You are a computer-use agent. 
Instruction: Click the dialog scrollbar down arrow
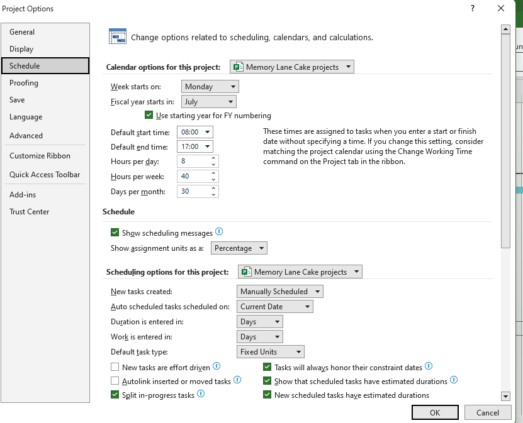coord(505,396)
